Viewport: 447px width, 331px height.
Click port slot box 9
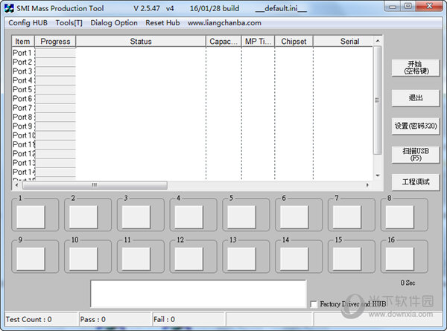coord(31,258)
